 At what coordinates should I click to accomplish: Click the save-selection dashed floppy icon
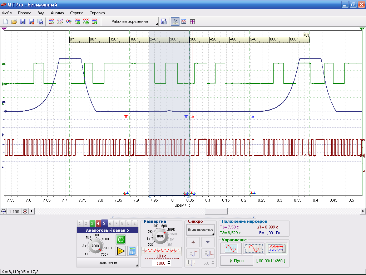(40, 22)
